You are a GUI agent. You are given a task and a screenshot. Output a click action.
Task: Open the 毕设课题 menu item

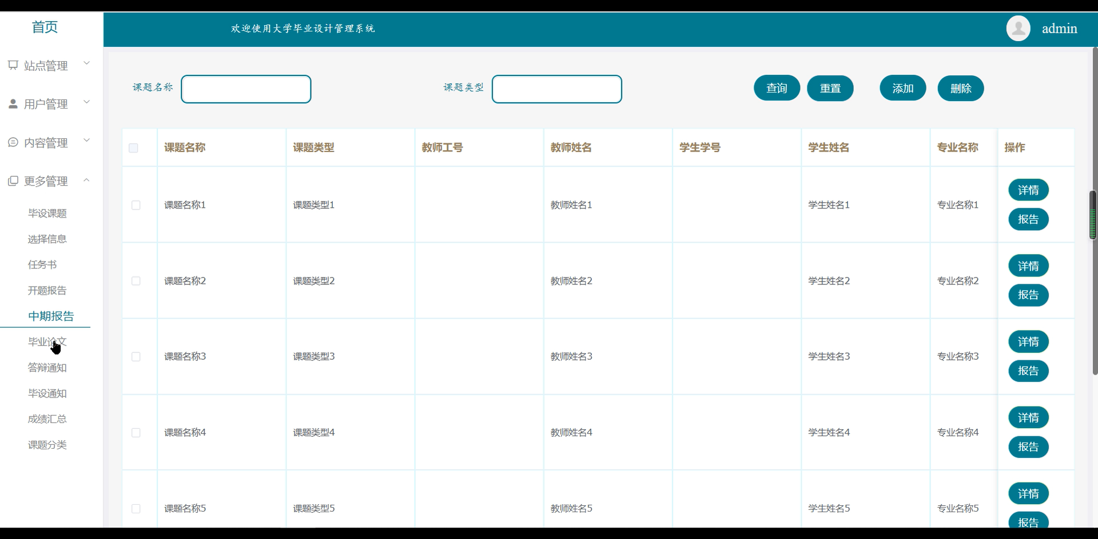click(47, 214)
